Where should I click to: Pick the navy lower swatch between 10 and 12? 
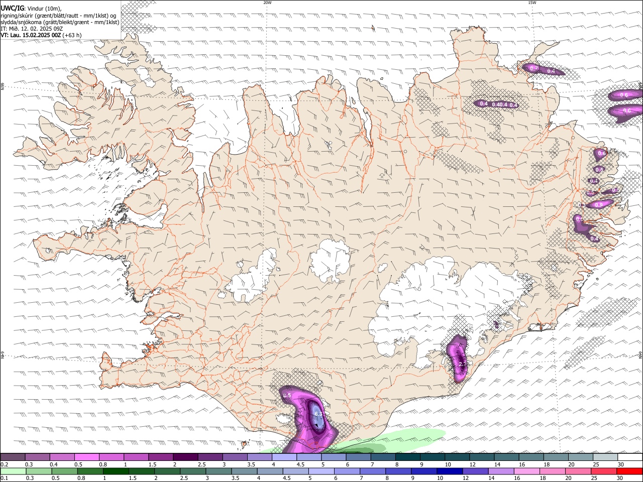449,471
